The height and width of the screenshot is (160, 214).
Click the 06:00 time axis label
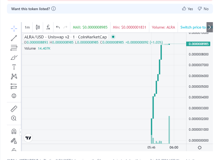174,147
